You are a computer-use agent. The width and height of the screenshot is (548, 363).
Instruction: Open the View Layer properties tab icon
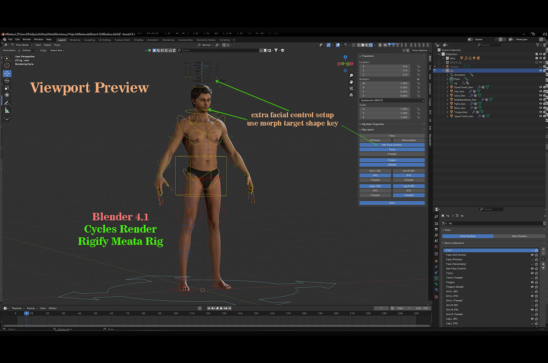coord(436,235)
